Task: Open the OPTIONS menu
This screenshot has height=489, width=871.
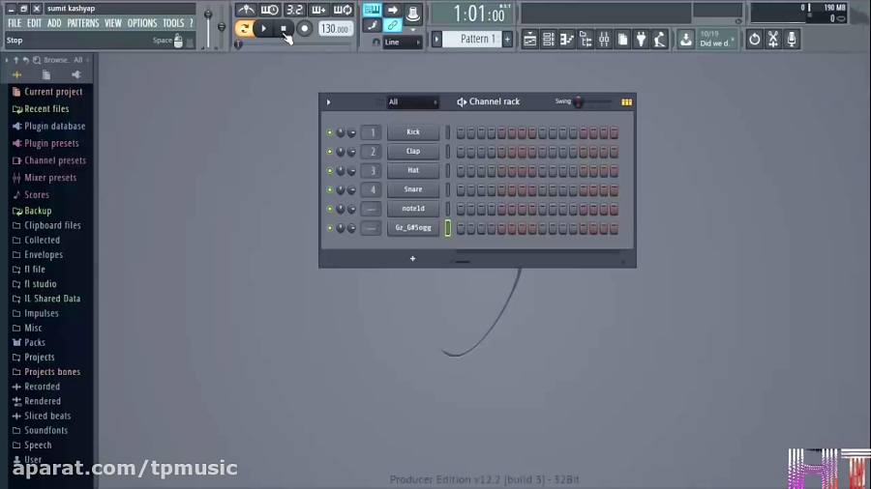Action: [142, 23]
